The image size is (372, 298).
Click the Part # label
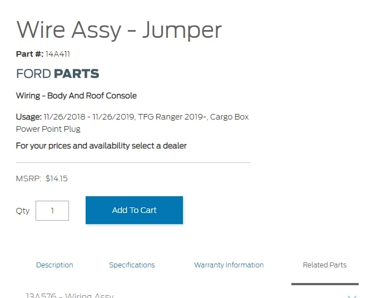click(29, 54)
